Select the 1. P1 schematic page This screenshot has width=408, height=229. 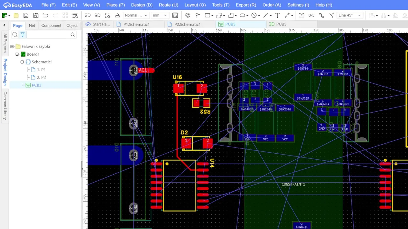(41, 70)
